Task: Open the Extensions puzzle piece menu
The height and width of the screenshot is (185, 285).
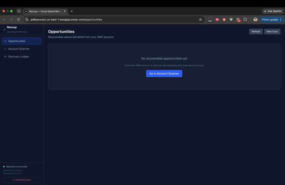Action: coord(245,19)
